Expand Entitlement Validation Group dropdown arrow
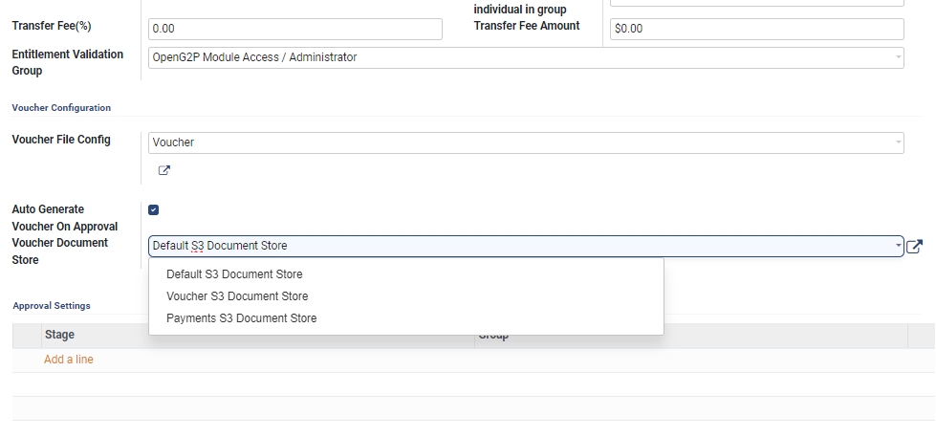Viewport: 936px width, 437px height. pos(898,58)
